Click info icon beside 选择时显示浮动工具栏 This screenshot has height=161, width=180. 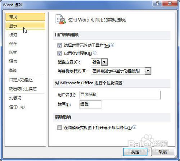coord(113,45)
